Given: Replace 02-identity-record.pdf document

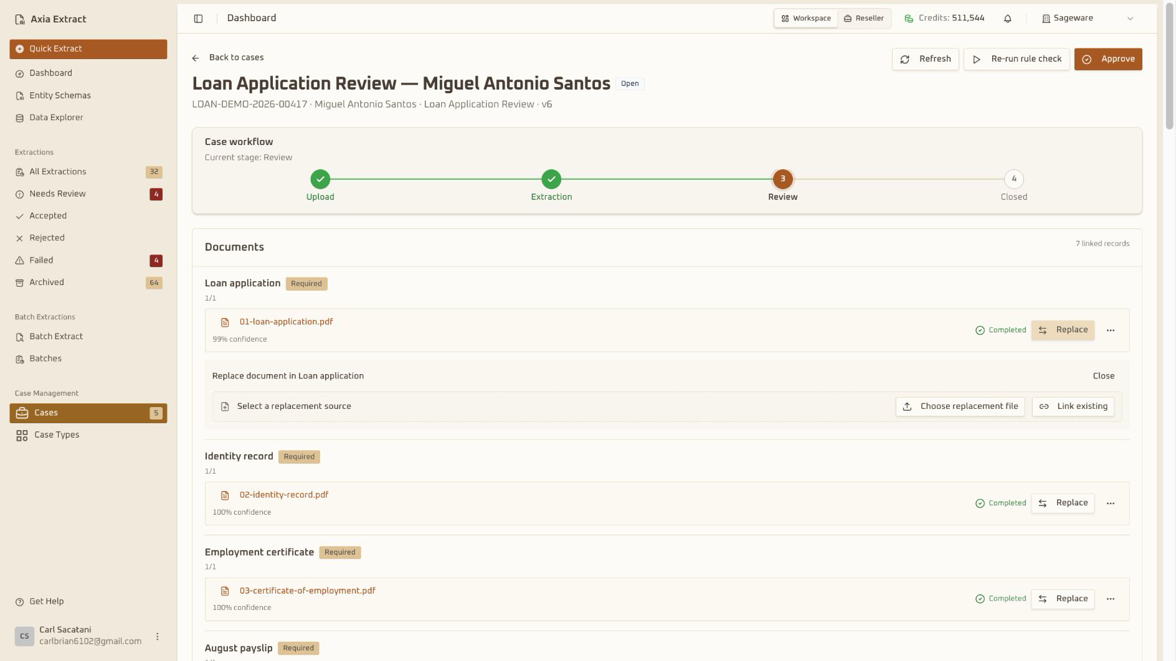Looking at the screenshot, I should pyautogui.click(x=1063, y=504).
